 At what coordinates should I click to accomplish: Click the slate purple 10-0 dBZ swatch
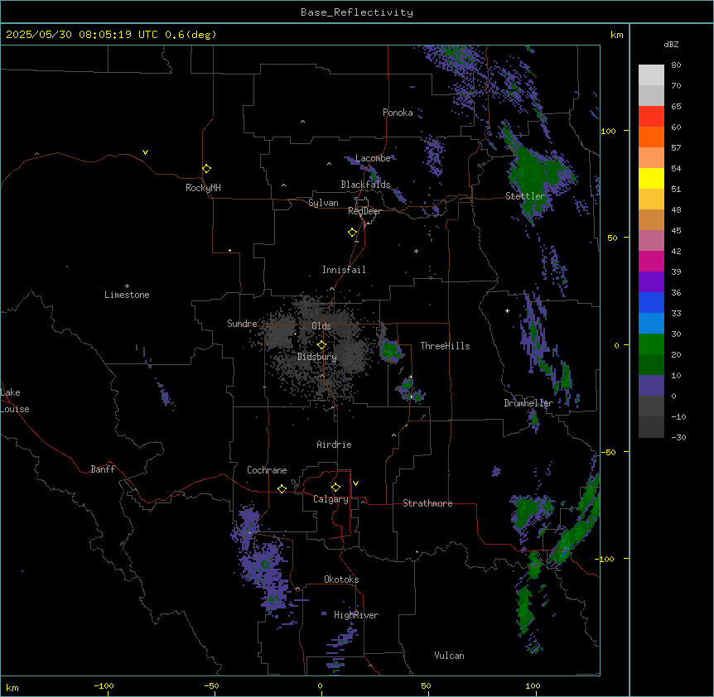651,386
